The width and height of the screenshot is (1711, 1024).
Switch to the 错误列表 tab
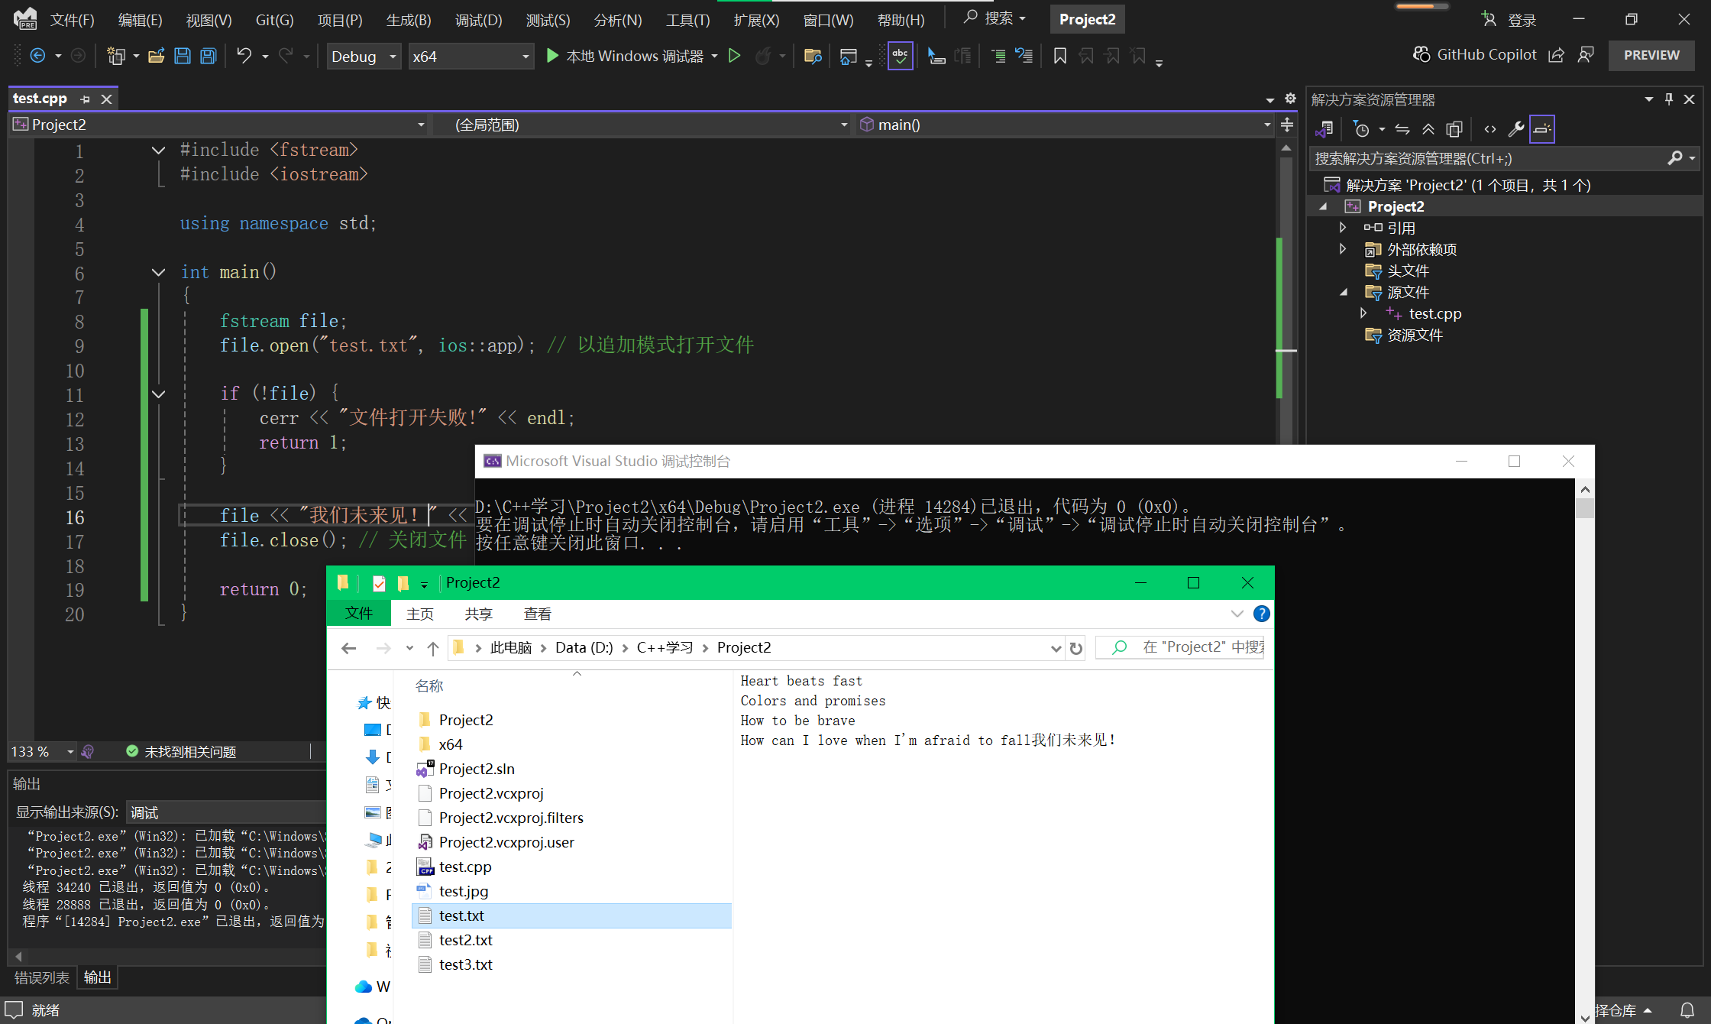42,977
